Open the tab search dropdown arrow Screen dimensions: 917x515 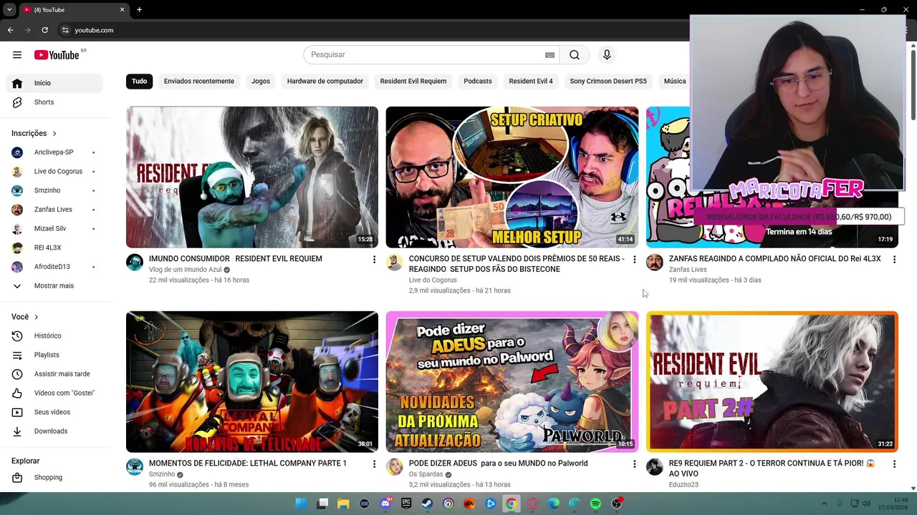9,9
